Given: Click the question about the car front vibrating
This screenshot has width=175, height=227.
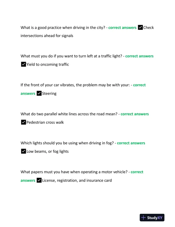Looking at the screenshot, I should 75,85.
